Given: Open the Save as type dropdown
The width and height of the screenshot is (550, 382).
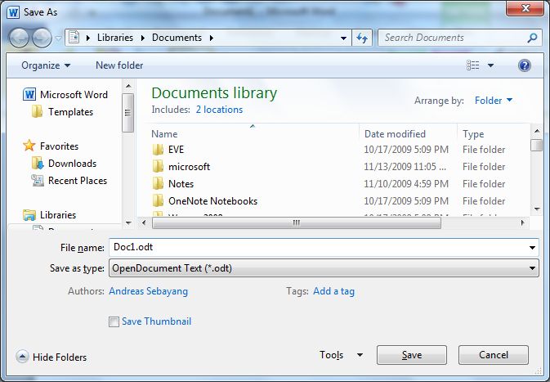Looking at the screenshot, I should pos(324,268).
